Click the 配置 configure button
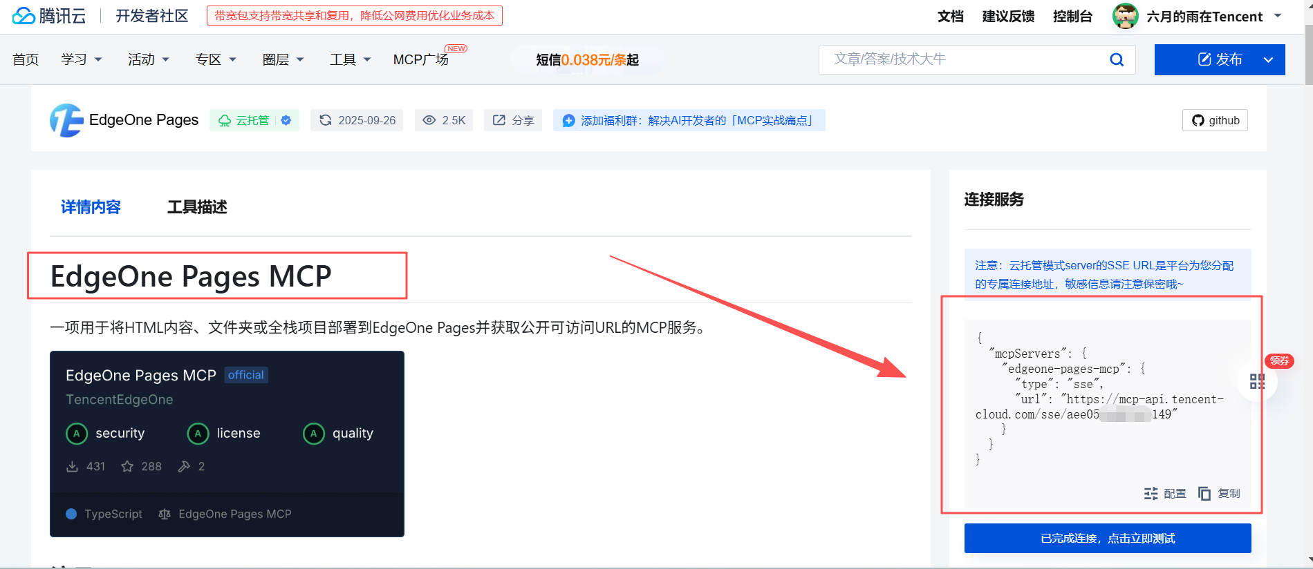This screenshot has height=569, width=1313. pos(1165,493)
